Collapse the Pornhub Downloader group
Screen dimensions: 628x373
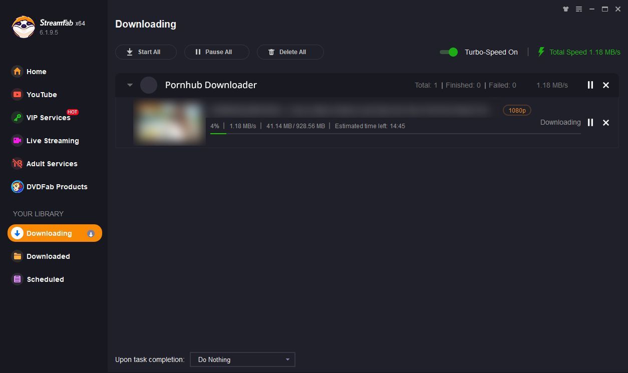pyautogui.click(x=130, y=85)
